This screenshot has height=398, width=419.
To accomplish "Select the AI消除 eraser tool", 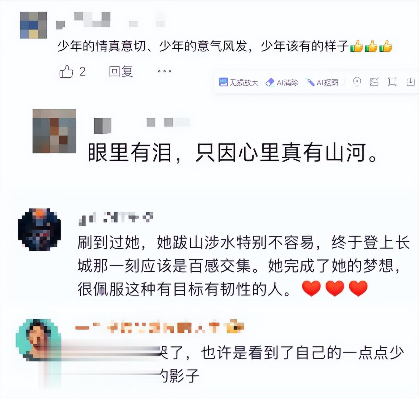I will pyautogui.click(x=282, y=82).
